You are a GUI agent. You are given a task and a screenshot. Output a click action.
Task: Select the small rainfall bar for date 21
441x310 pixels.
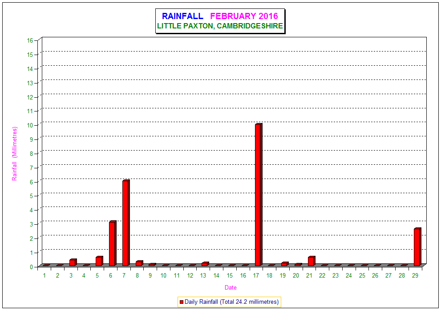[312, 261]
